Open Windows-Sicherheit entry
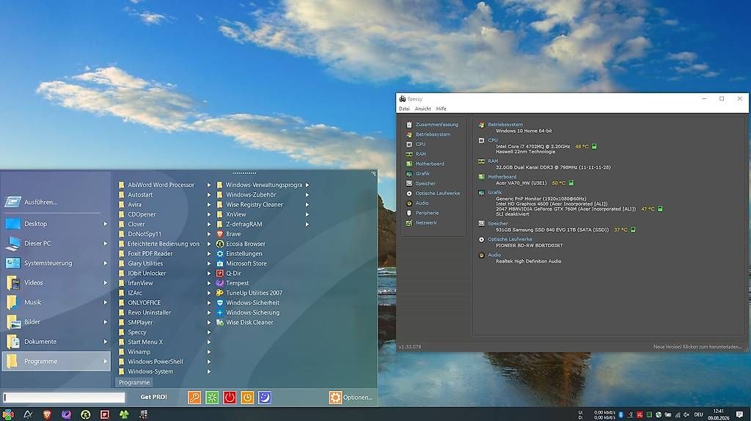 [248, 303]
